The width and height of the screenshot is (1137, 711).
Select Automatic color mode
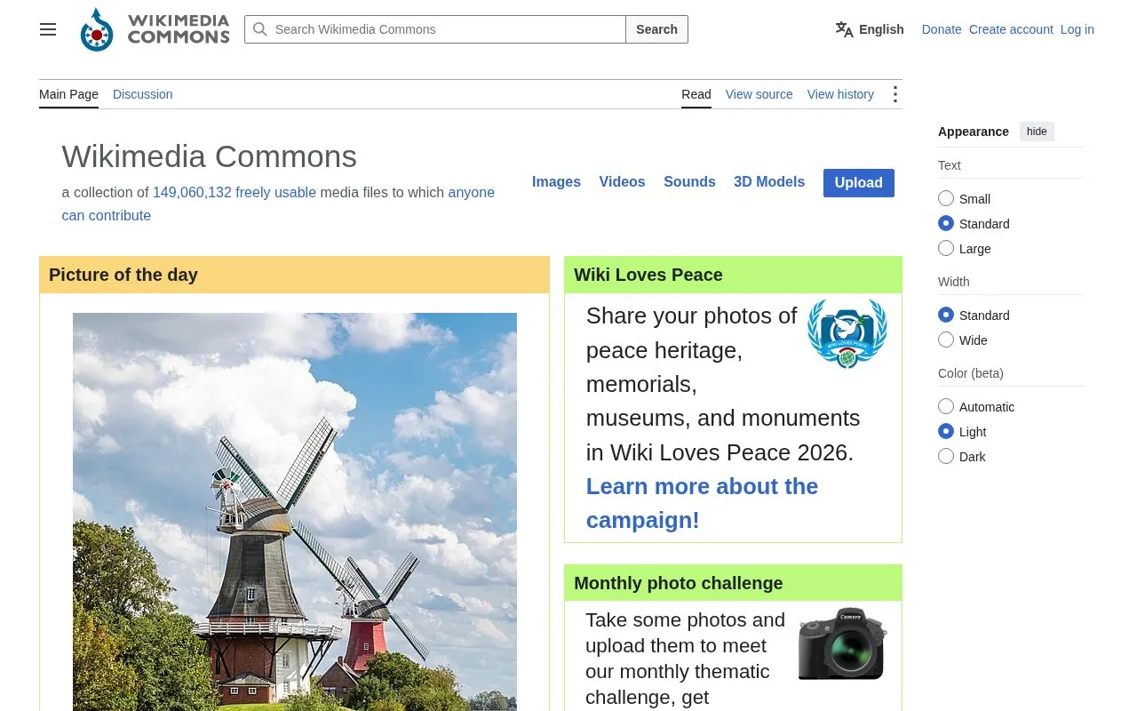pos(946,407)
